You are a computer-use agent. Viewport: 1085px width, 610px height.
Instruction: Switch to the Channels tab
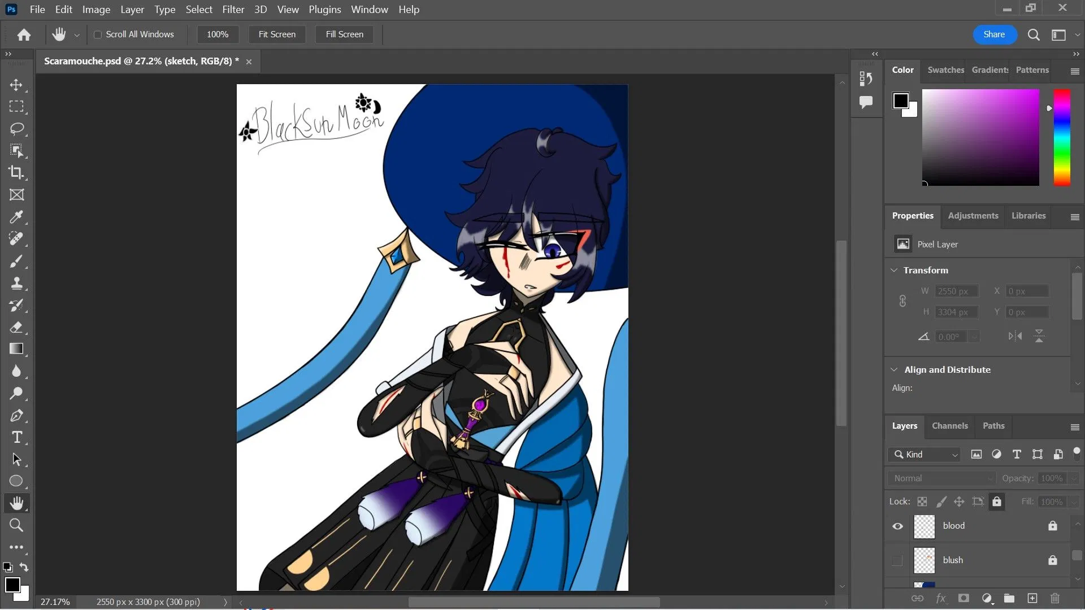(949, 426)
